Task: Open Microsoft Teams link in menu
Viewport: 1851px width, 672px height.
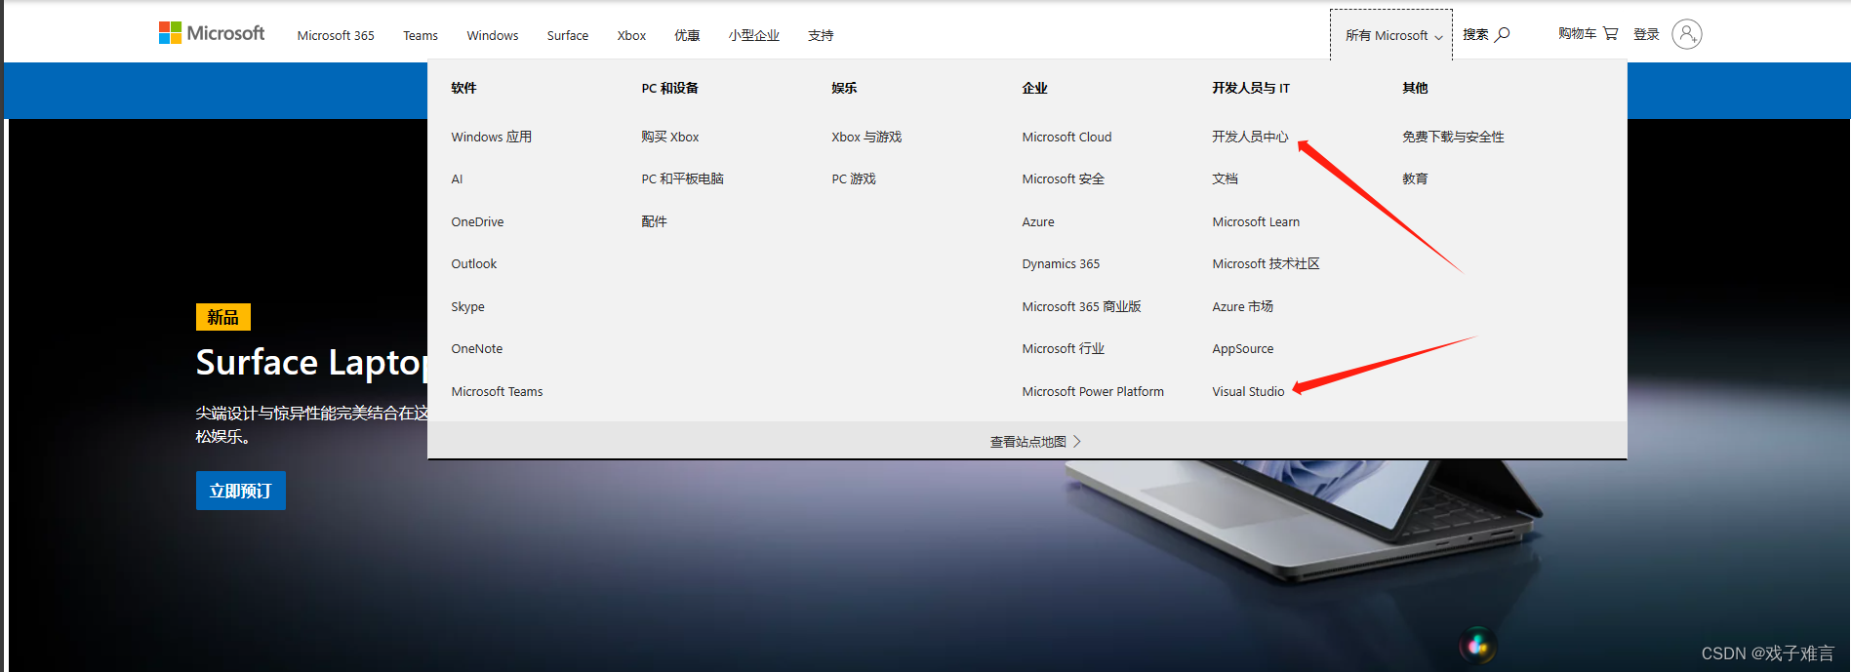Action: (497, 391)
